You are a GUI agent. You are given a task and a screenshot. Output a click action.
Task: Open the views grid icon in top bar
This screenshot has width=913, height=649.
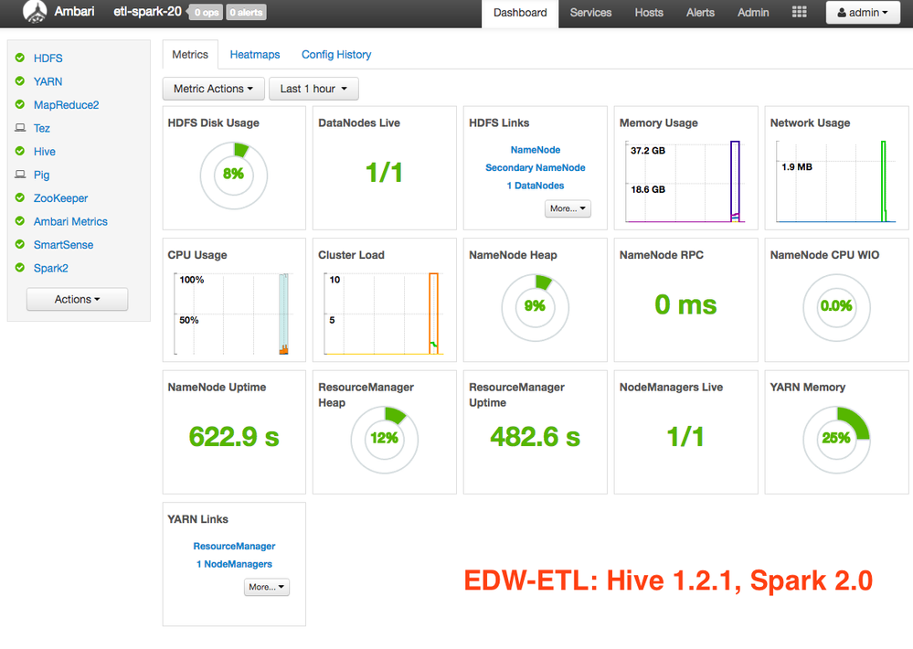pyautogui.click(x=799, y=12)
